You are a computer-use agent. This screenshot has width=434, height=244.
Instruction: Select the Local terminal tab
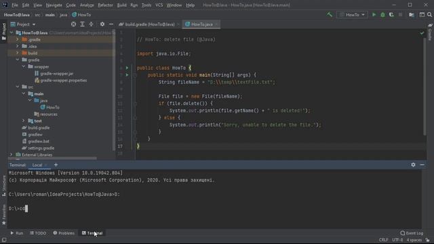pyautogui.click(x=37, y=165)
